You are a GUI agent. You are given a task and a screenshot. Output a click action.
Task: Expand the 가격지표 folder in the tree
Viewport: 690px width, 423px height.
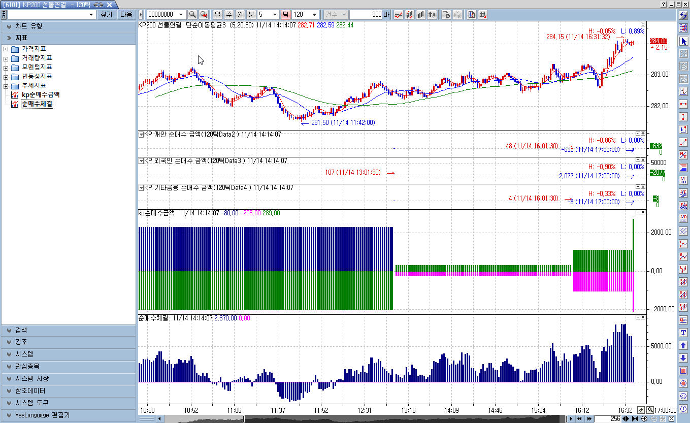[x=6, y=49]
